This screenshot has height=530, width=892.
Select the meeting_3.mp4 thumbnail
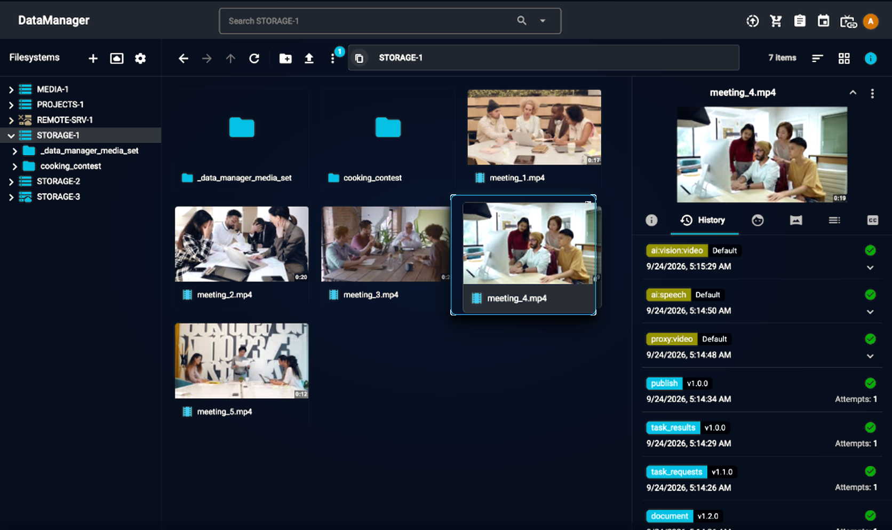386,244
